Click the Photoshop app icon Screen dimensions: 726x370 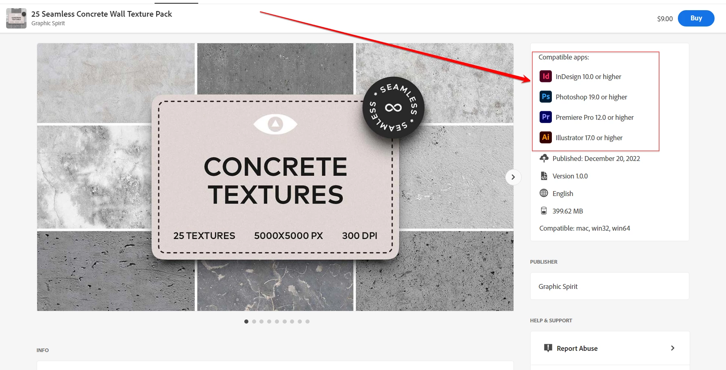click(545, 97)
